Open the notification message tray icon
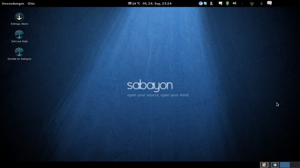 click(220, 3)
